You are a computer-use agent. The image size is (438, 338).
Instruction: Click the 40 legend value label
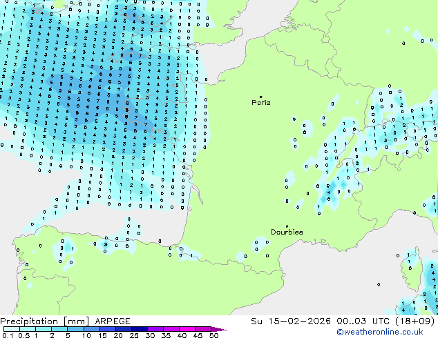coord(182,335)
